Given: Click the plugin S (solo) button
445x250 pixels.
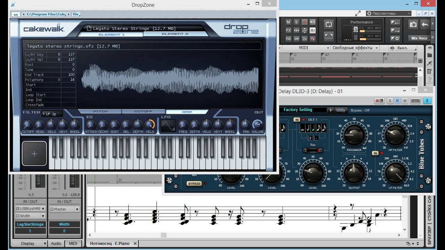Looking at the screenshot, I should click(x=390, y=101).
